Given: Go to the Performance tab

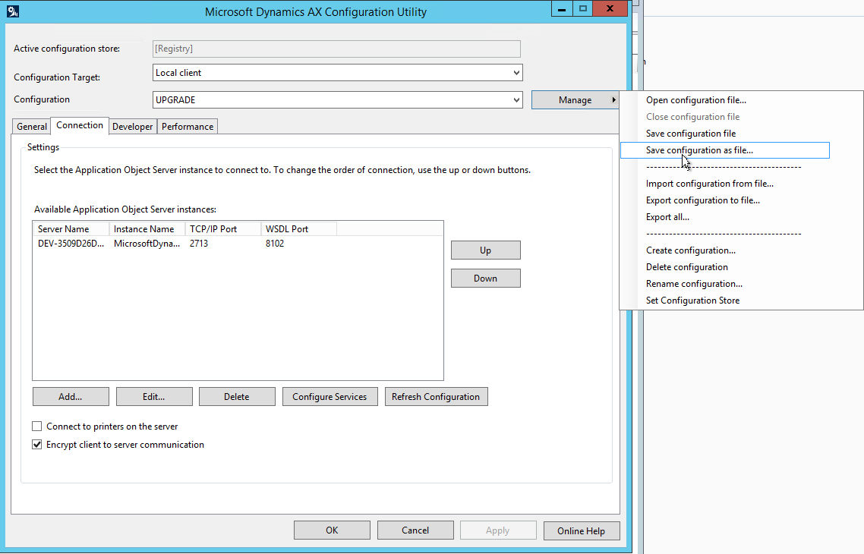Looking at the screenshot, I should pyautogui.click(x=188, y=127).
